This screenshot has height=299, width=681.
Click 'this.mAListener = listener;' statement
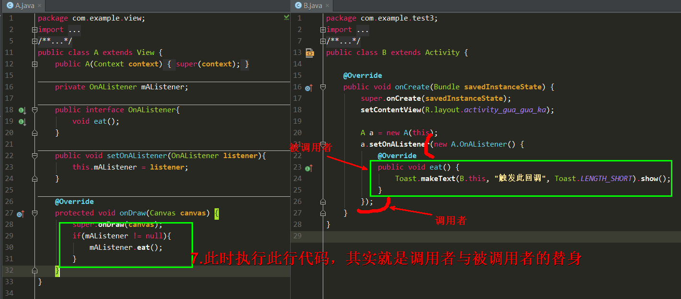pyautogui.click(x=130, y=167)
